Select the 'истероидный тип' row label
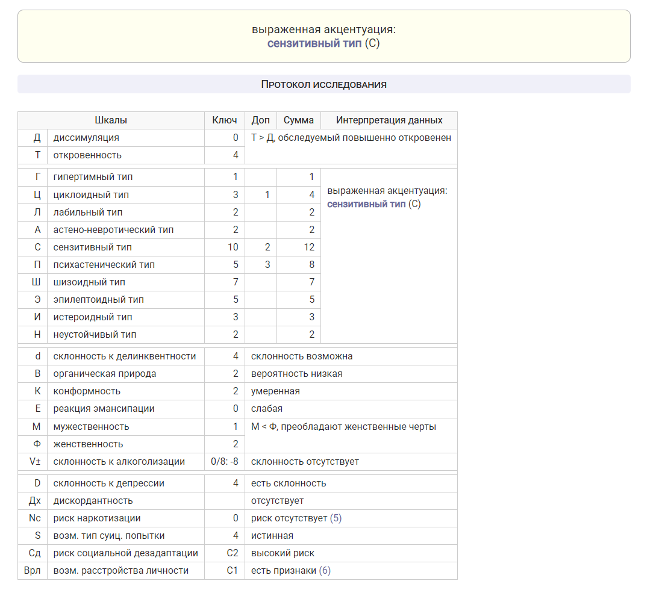Viewport: 662px width, 590px height. [92, 317]
